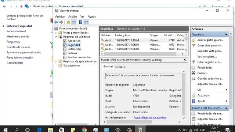Open Ayuda Registro de eventos link

(x=150, y=118)
